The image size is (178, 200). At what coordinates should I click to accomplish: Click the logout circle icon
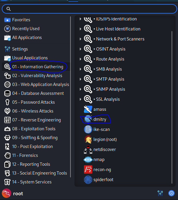171,193
